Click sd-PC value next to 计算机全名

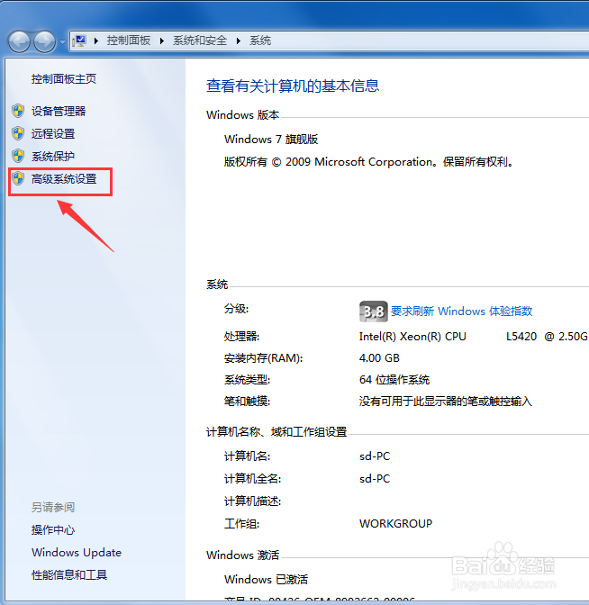point(375,478)
